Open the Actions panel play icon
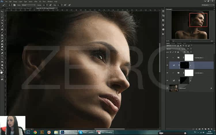This screenshot has height=135, width=216. [163, 34]
